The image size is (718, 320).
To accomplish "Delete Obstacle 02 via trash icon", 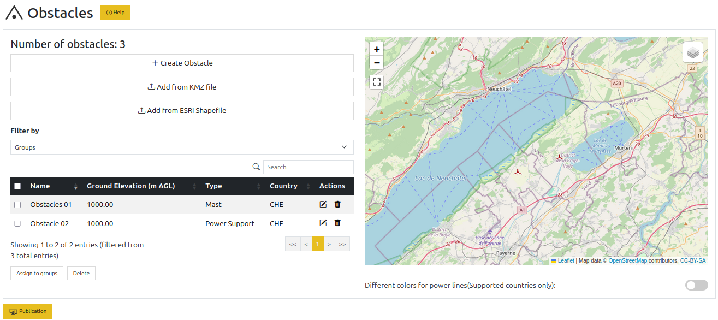I will click(337, 223).
